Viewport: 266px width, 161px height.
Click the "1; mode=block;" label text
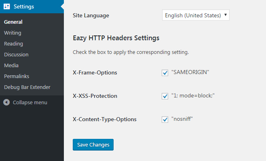pos(193,96)
